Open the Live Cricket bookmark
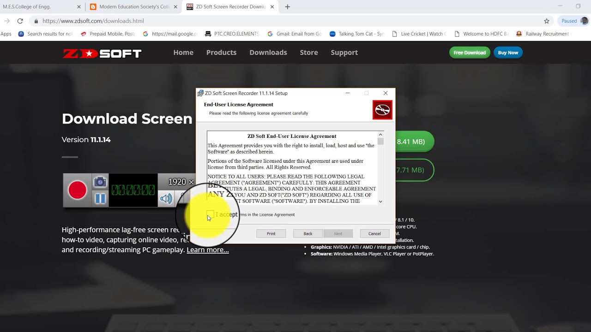 [x=419, y=34]
